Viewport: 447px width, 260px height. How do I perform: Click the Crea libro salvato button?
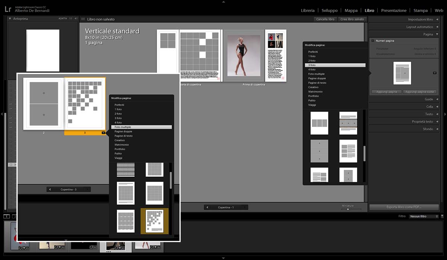pyautogui.click(x=352, y=19)
